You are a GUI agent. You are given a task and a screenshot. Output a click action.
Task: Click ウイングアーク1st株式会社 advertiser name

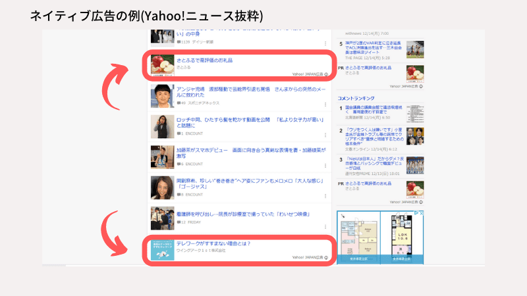[x=201, y=251]
